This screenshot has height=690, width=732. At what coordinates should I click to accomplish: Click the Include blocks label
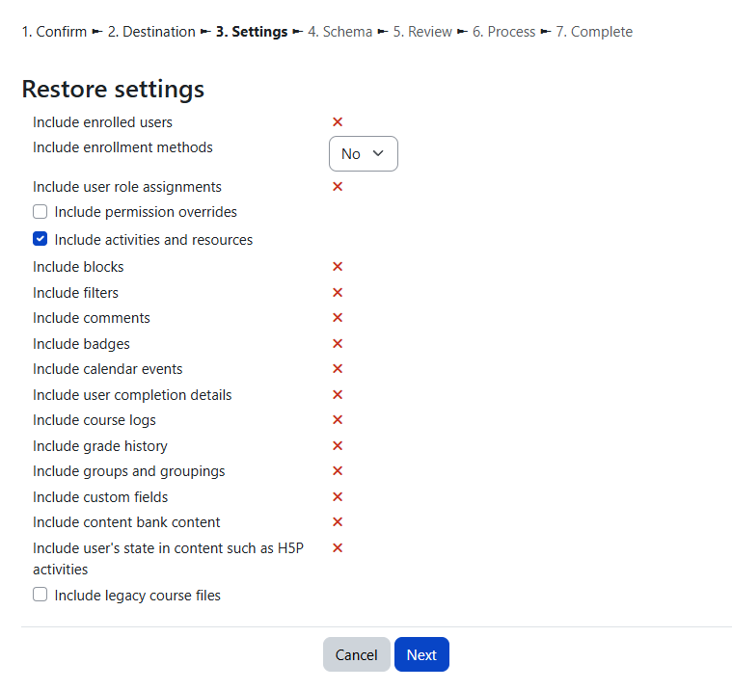click(x=78, y=267)
